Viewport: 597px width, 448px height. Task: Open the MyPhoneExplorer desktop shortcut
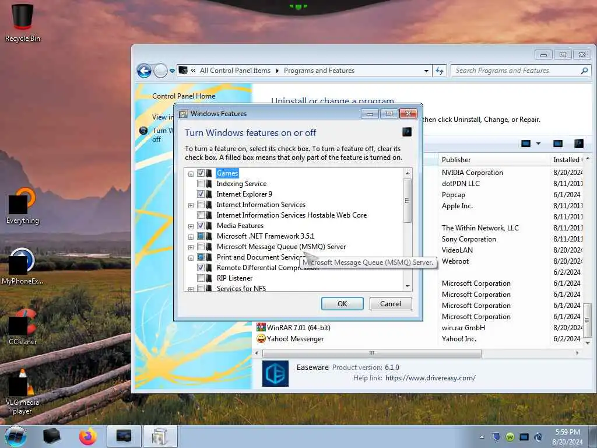(x=22, y=267)
